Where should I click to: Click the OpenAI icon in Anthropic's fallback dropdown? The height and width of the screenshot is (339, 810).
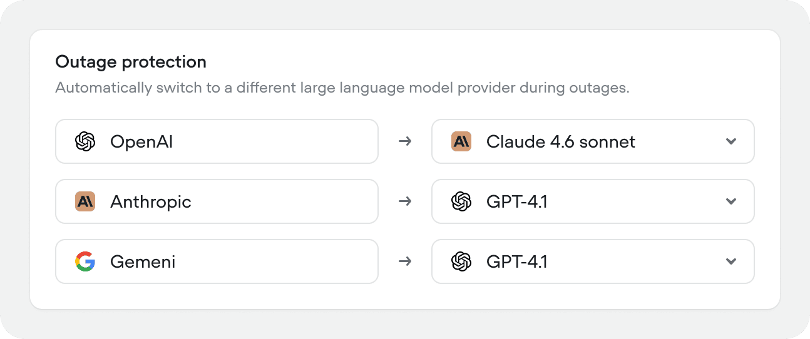click(x=461, y=201)
